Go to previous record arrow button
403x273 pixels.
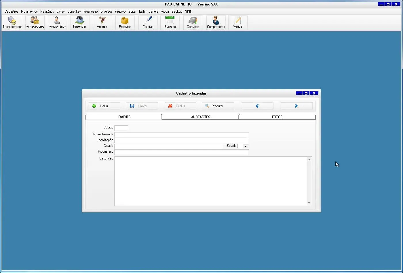coord(257,106)
